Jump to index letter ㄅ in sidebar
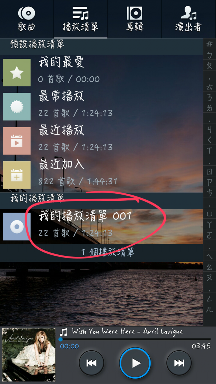The width and height of the screenshot is (216, 384). point(209,55)
